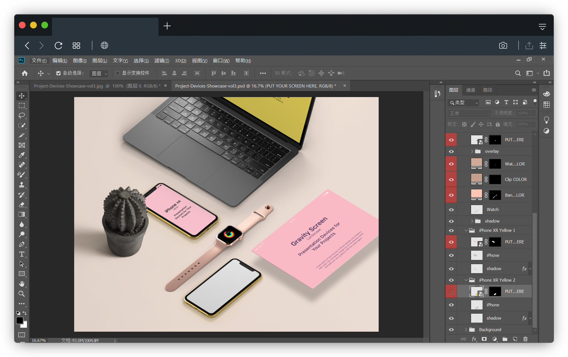Click the foreground color swatch
568x357 pixels.
(19, 320)
